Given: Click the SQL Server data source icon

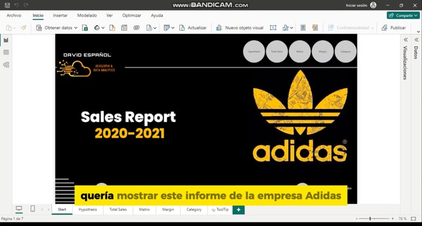Looking at the screenshot, I should tap(112, 28).
